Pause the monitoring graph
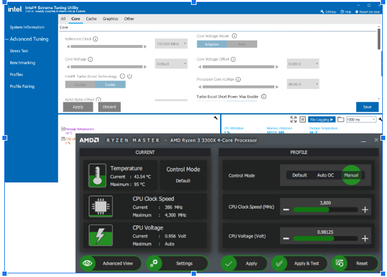 [302, 119]
